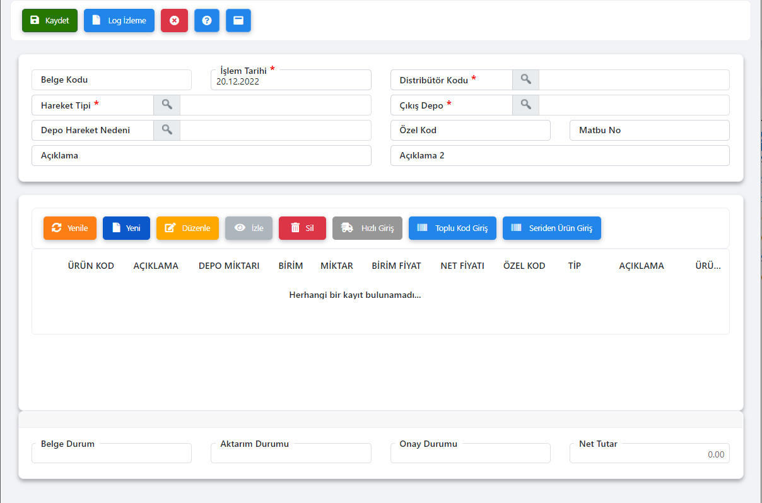This screenshot has height=503, width=762.
Task: Open Seriden Ürün Giriş
Action: [x=551, y=228]
